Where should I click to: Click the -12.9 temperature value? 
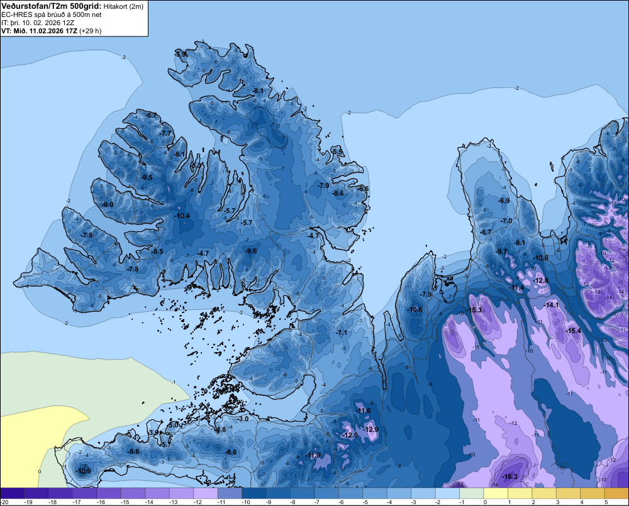pyautogui.click(x=370, y=429)
